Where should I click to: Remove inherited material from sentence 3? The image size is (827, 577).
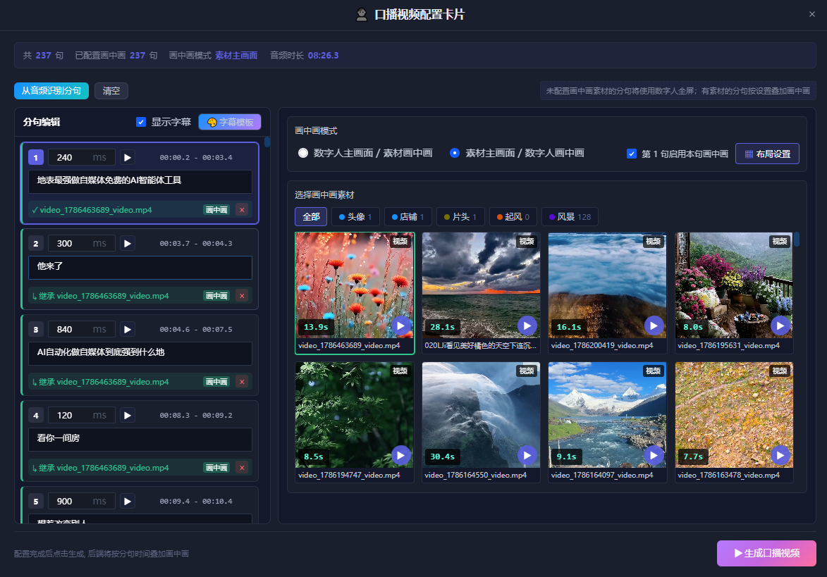click(x=242, y=382)
